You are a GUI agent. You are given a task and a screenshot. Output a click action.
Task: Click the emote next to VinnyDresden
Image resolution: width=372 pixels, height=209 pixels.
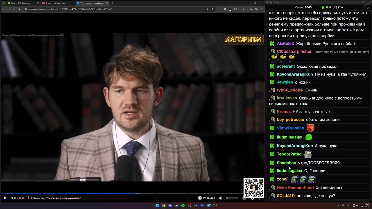310,128
